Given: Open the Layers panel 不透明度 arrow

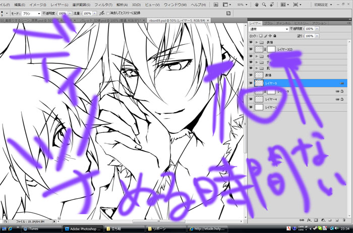Looking at the screenshot, I should [317, 29].
